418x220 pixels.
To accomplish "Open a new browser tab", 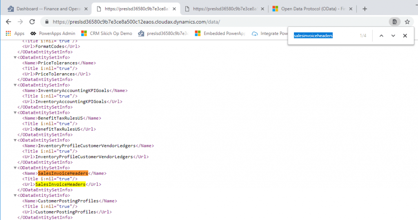I will 365,9.
